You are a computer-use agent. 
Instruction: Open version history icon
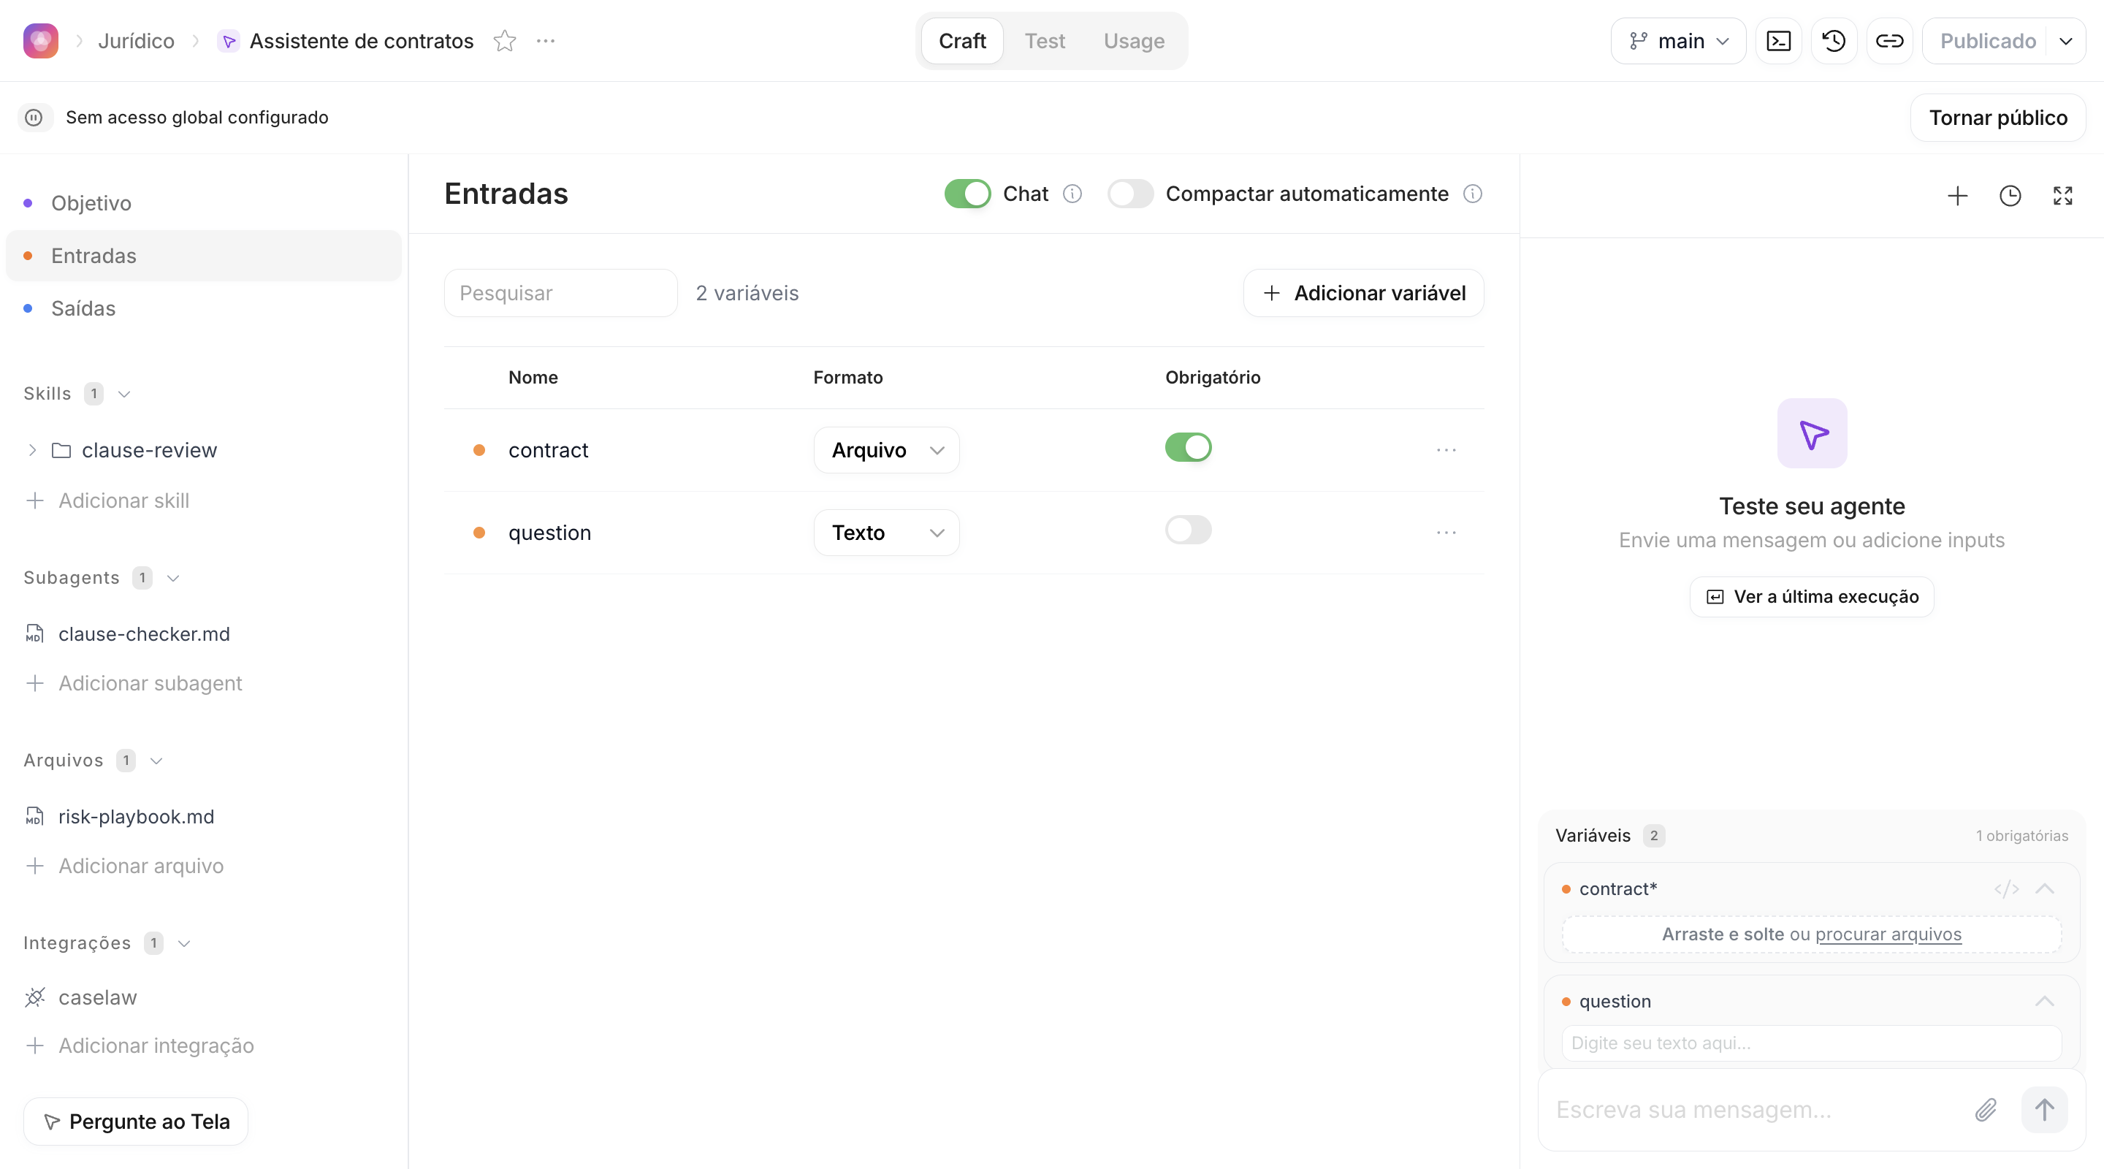point(1834,41)
